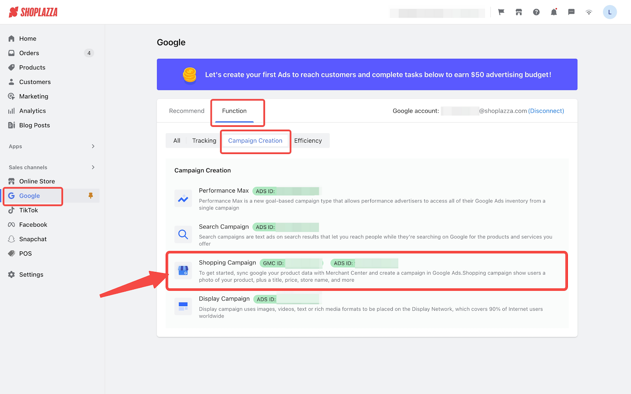631x394 pixels.
Task: Click the Shoplazza logo
Action: pos(33,12)
